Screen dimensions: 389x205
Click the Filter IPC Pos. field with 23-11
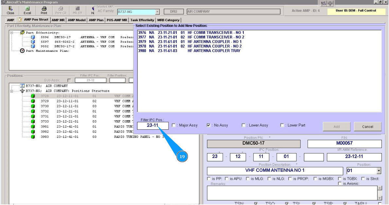153,125
